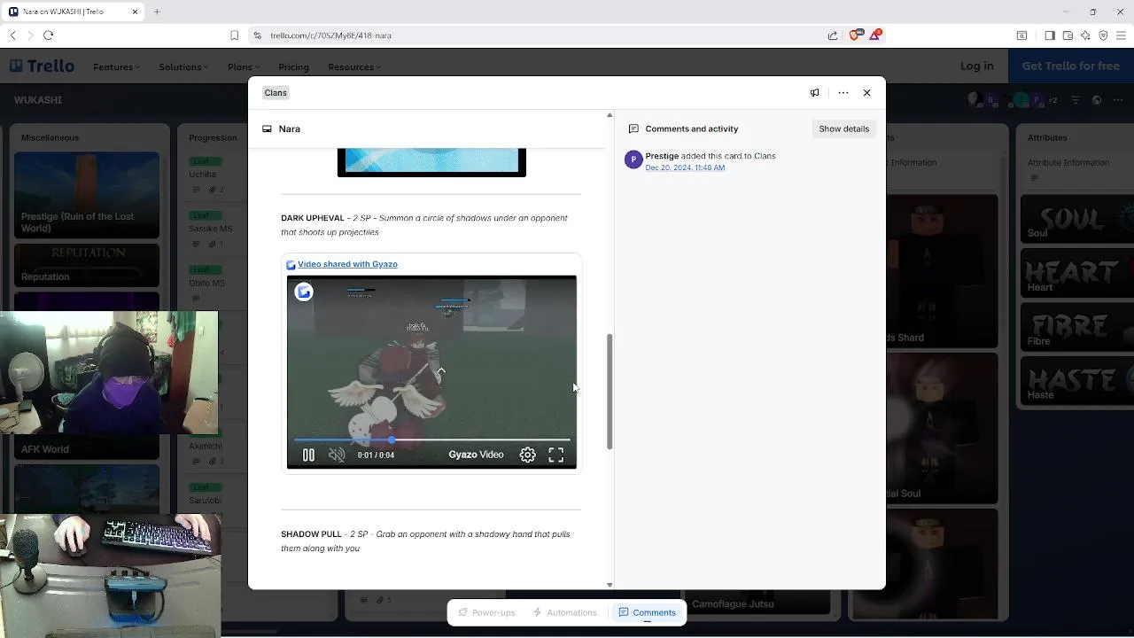Open the browser hamburger menu
The width and height of the screenshot is (1134, 638).
[x=1121, y=35]
